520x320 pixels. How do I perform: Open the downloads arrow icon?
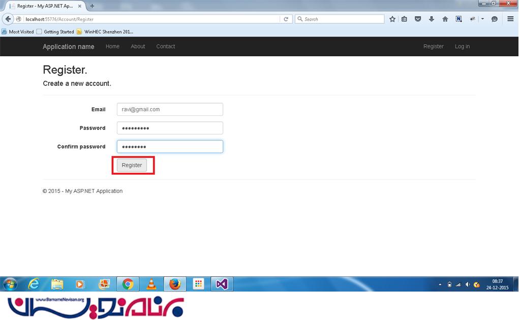tap(432, 19)
